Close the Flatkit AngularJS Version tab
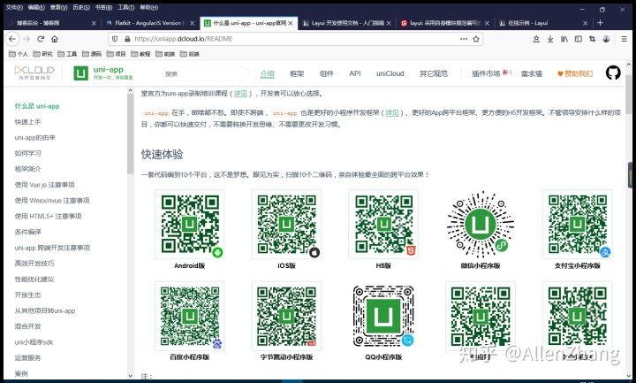The width and height of the screenshot is (636, 383). [x=193, y=23]
